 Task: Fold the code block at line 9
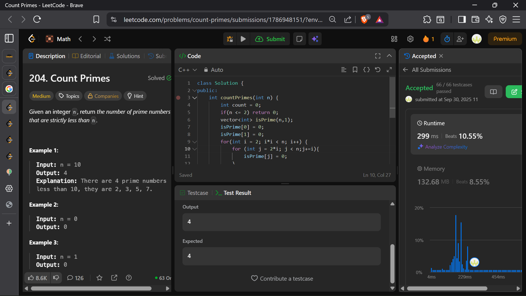pyautogui.click(x=195, y=142)
